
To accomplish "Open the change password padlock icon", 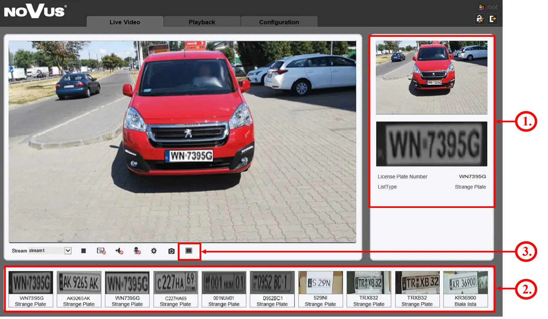I will coord(480,19).
